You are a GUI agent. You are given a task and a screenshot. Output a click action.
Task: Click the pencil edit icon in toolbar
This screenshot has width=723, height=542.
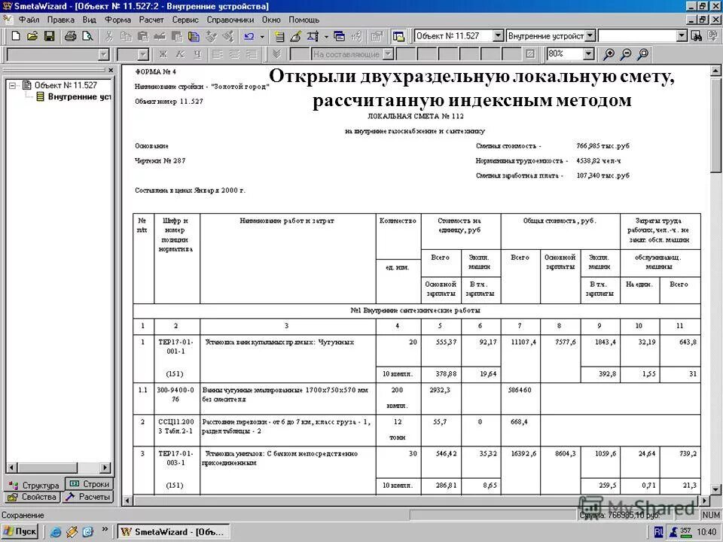(x=296, y=36)
